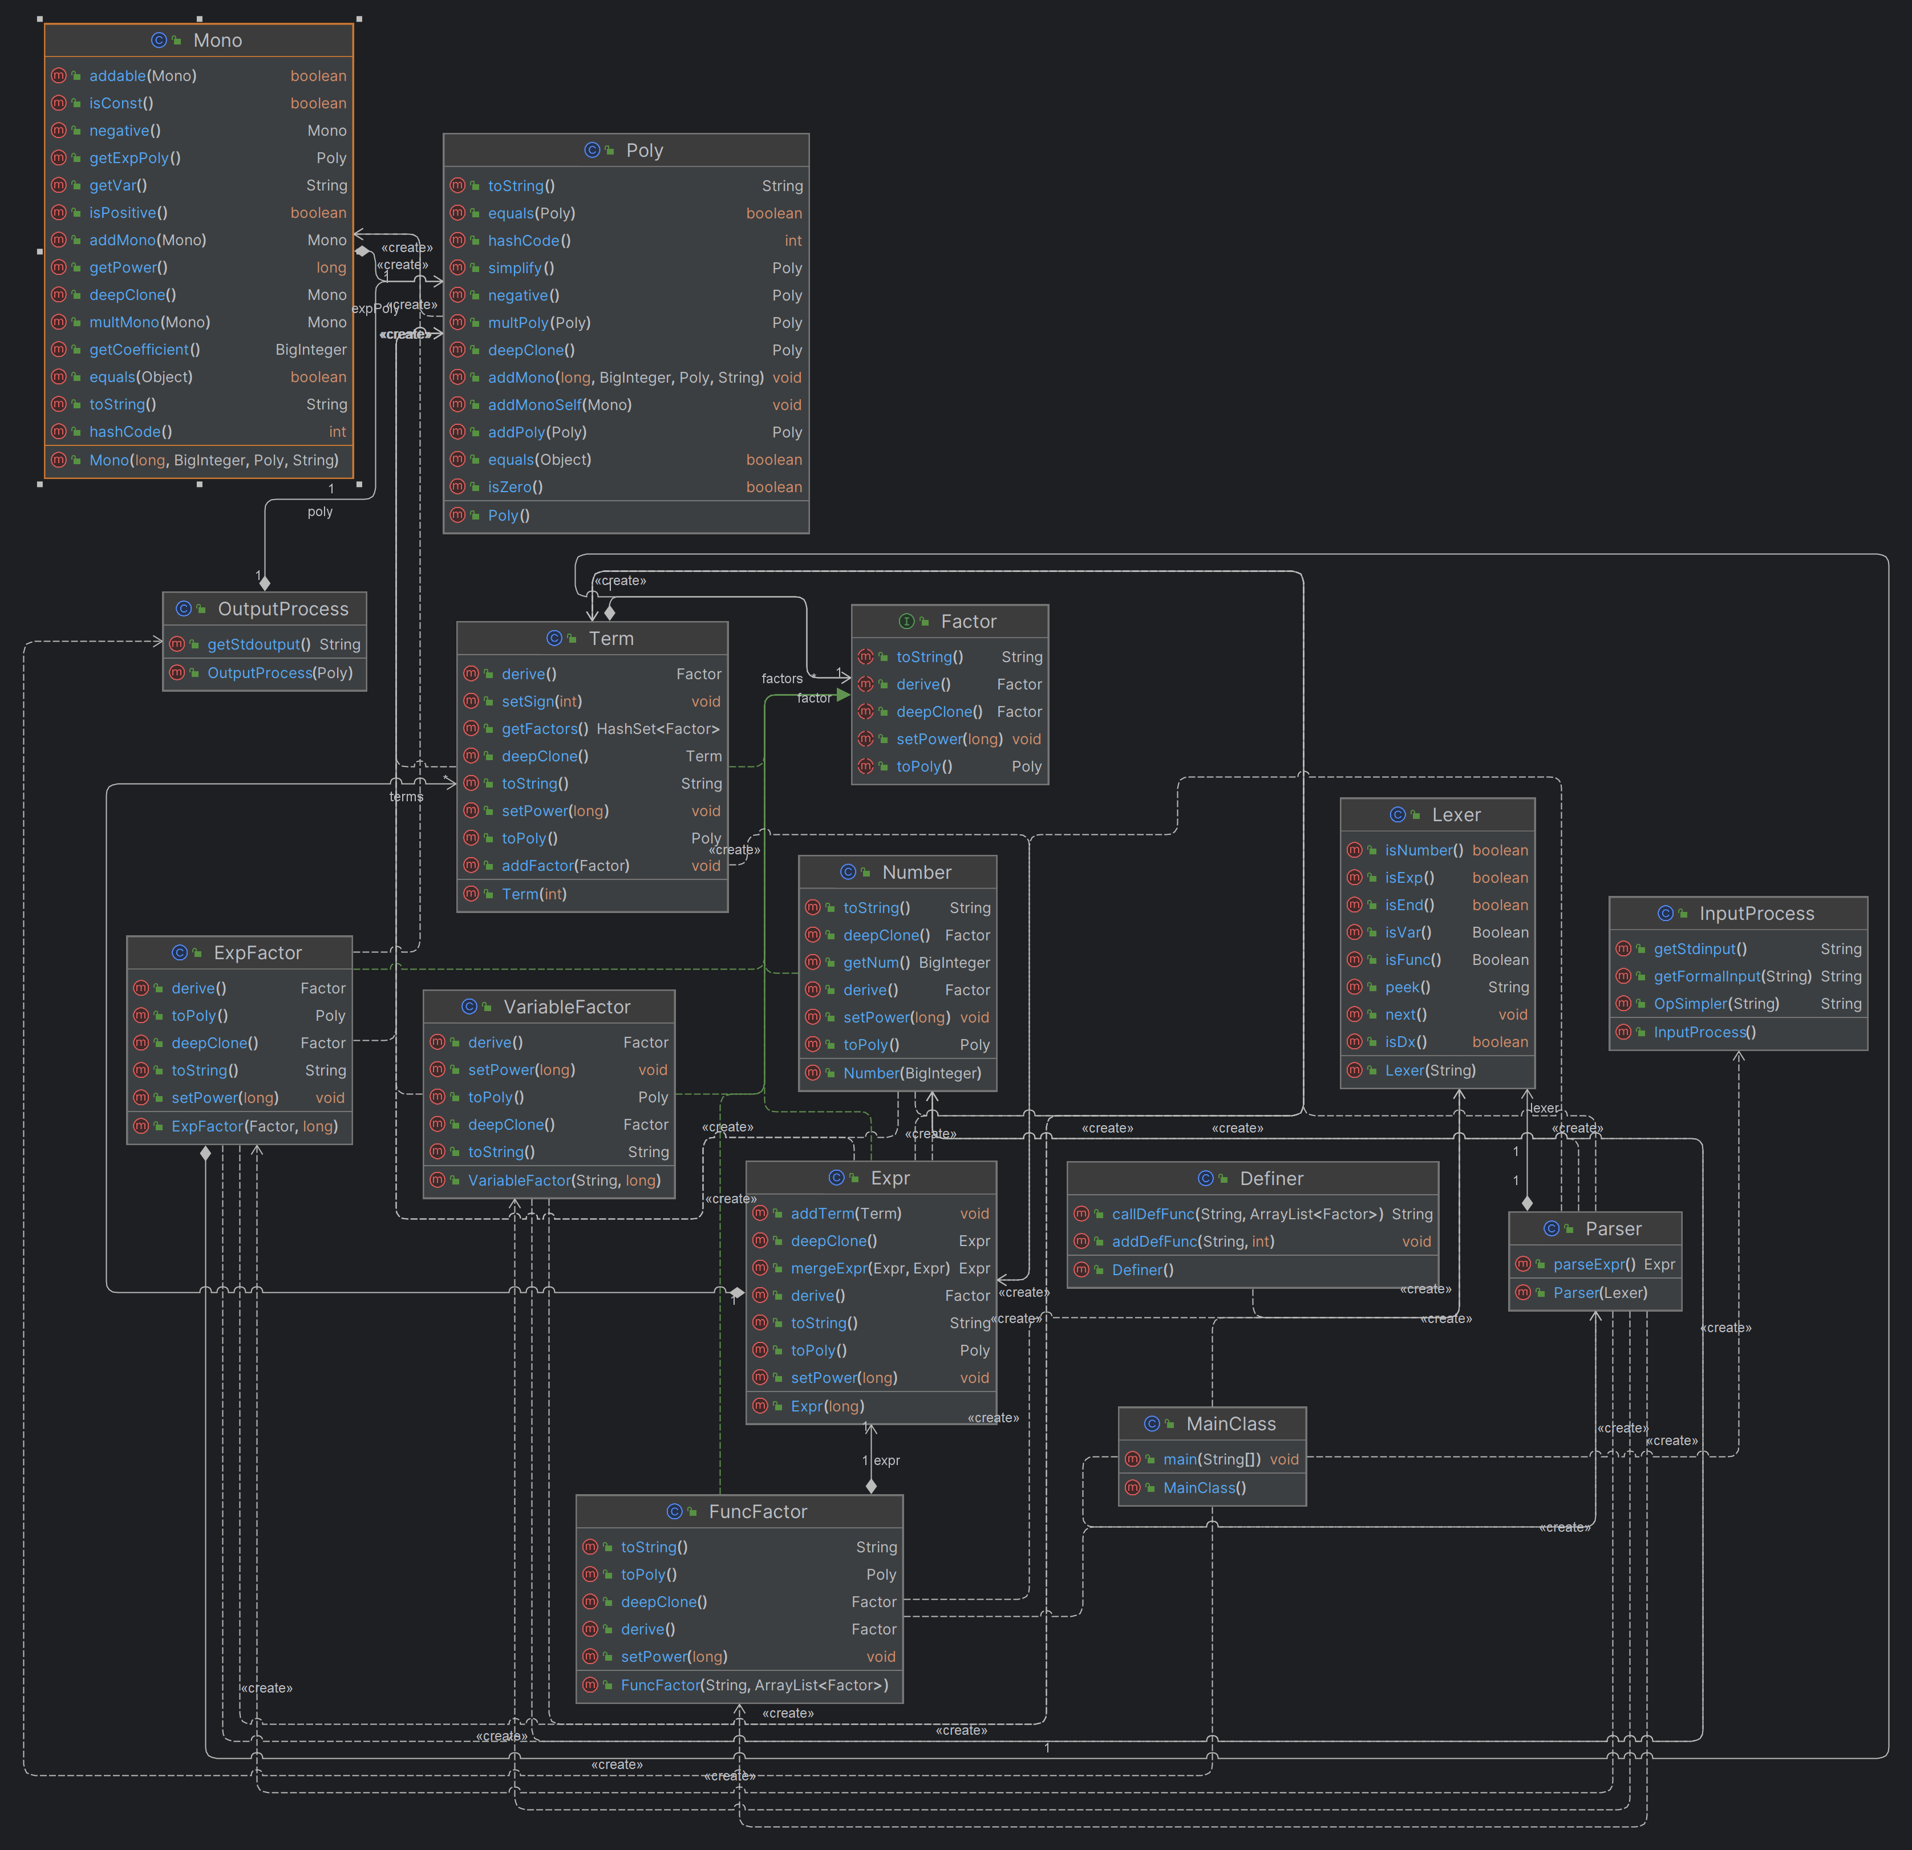Click the class icon next to Poly title
Viewport: 1912px width, 1850px height.
[x=592, y=150]
